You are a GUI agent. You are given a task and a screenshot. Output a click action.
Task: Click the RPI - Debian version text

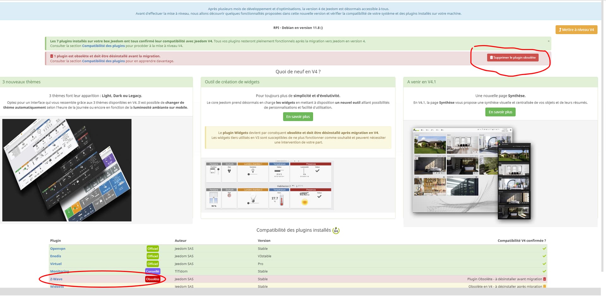(298, 28)
